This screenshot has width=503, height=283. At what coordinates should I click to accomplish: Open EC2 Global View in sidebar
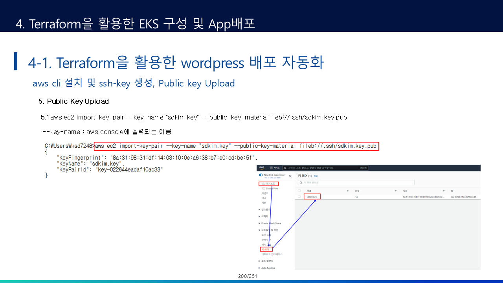click(x=270, y=189)
